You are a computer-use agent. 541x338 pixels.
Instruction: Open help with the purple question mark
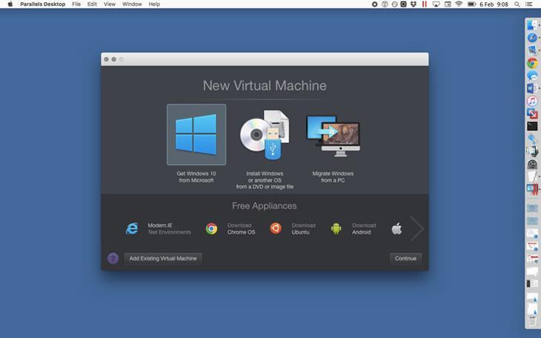113,258
